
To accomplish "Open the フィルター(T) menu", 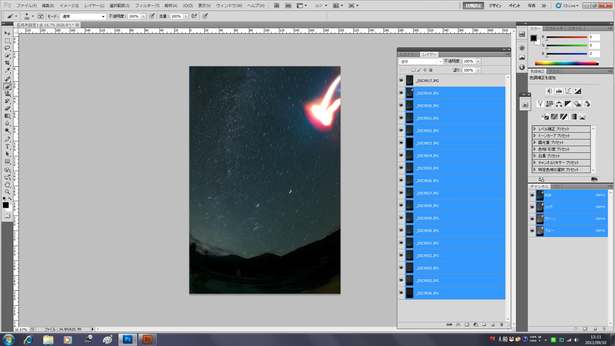I will [x=147, y=5].
